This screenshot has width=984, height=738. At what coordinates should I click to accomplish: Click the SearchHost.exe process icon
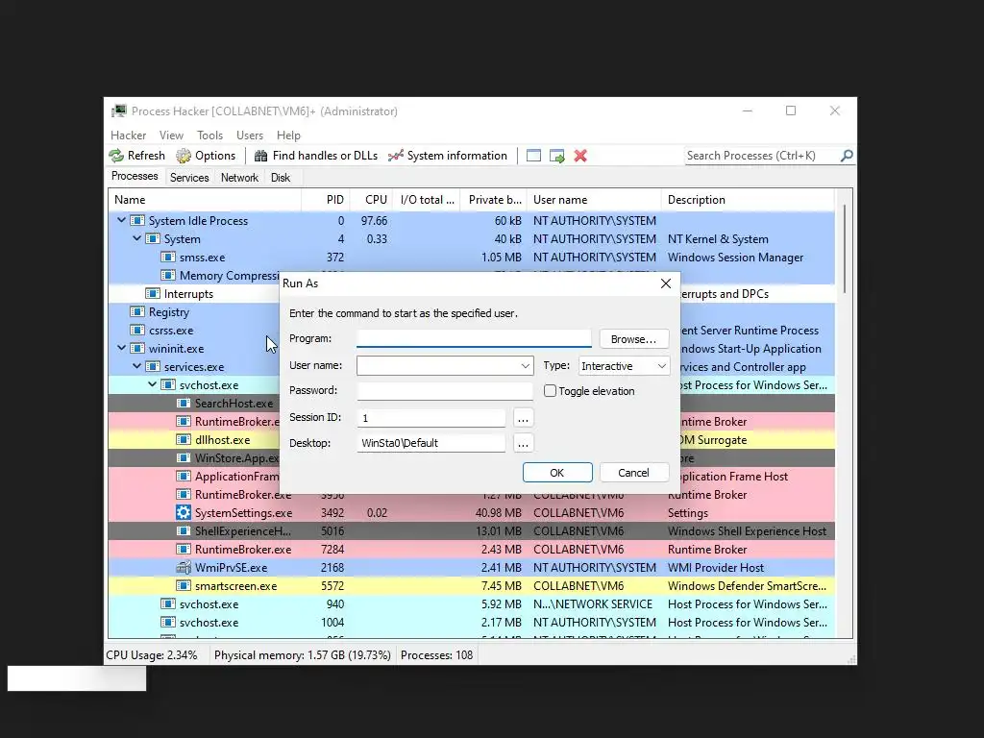[x=184, y=404]
